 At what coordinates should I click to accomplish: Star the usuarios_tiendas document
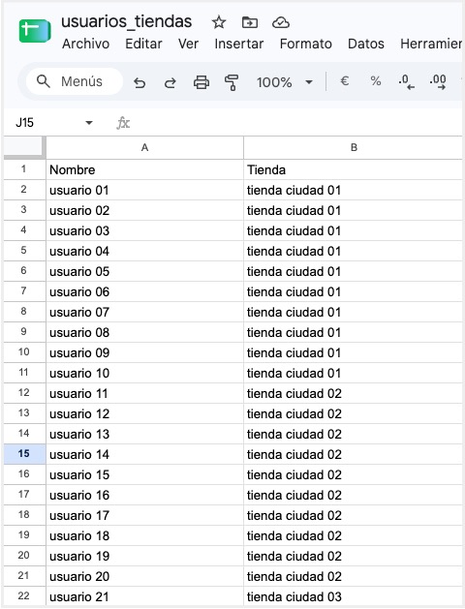[x=219, y=22]
